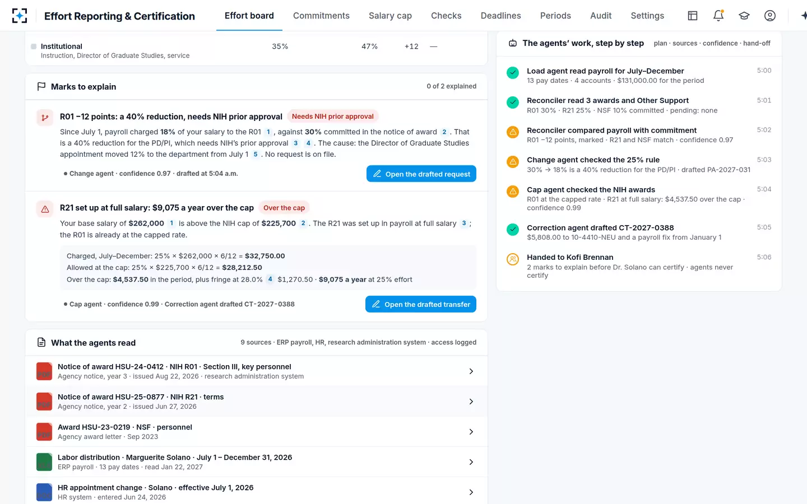The width and height of the screenshot is (807, 504).
Task: Click citation 4 beside fringe at 28.0%
Action: [x=270, y=279]
